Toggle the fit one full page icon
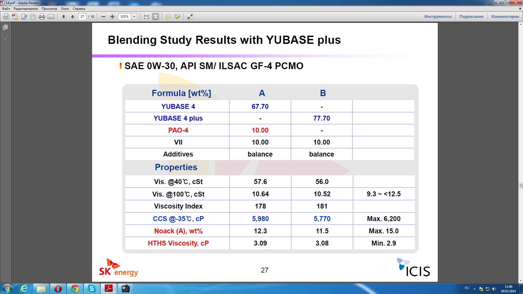Image resolution: width=523 pixels, height=294 pixels. click(x=156, y=17)
